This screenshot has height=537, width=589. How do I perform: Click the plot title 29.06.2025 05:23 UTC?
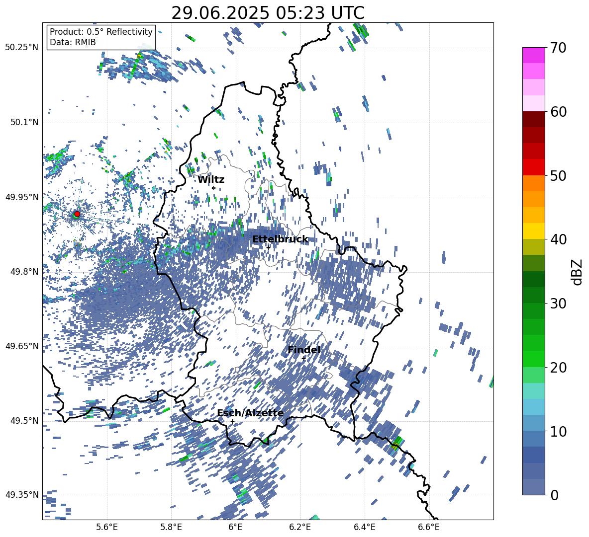(x=268, y=13)
